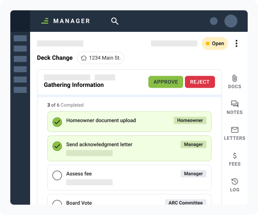Open the Notes chat icon
This screenshot has width=258, height=215.
point(234,104)
